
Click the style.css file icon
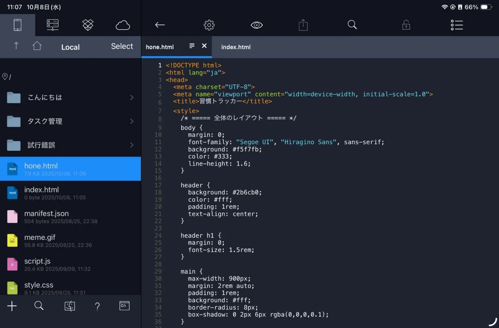coord(12,288)
